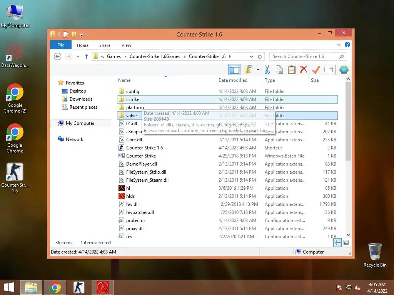Screen dimensions: 394x295
Task: Open Recycle Bin on desktop
Action: pos(375,255)
